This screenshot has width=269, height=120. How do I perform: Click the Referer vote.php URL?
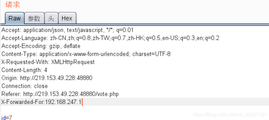[x=71, y=94]
